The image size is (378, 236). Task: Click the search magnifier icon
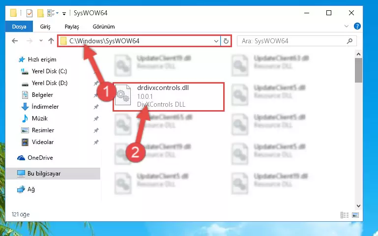[x=350, y=41]
